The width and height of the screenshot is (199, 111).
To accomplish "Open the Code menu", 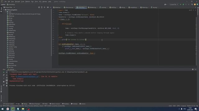I will [23, 2].
